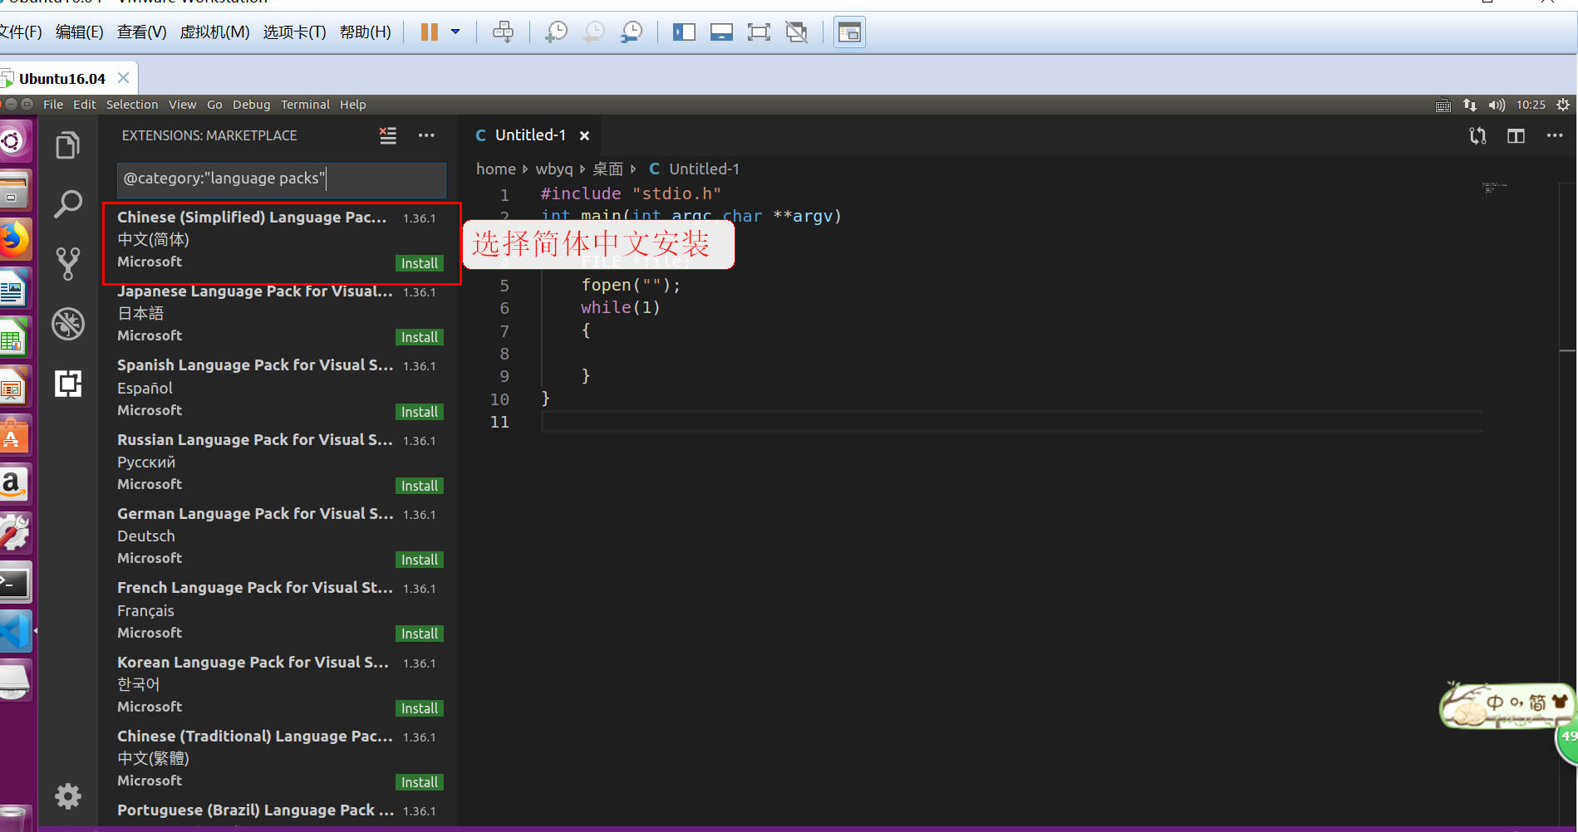Open the VMware pause dropdown arrow
The width and height of the screenshot is (1578, 832).
pos(455,32)
